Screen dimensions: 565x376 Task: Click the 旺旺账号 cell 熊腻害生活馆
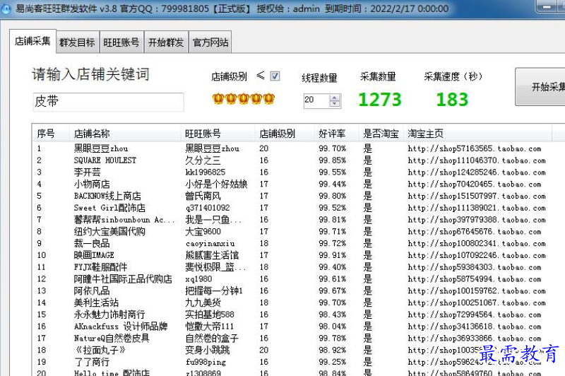coord(212,255)
